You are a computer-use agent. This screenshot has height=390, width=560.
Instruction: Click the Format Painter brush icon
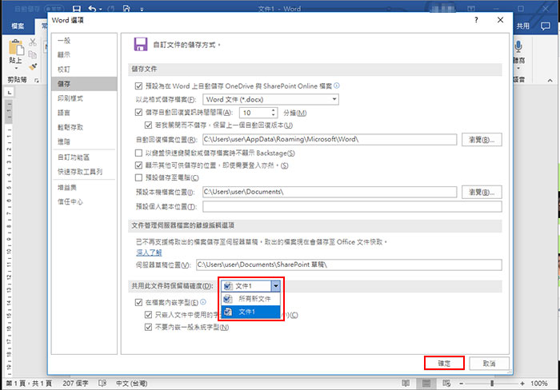coord(33,66)
